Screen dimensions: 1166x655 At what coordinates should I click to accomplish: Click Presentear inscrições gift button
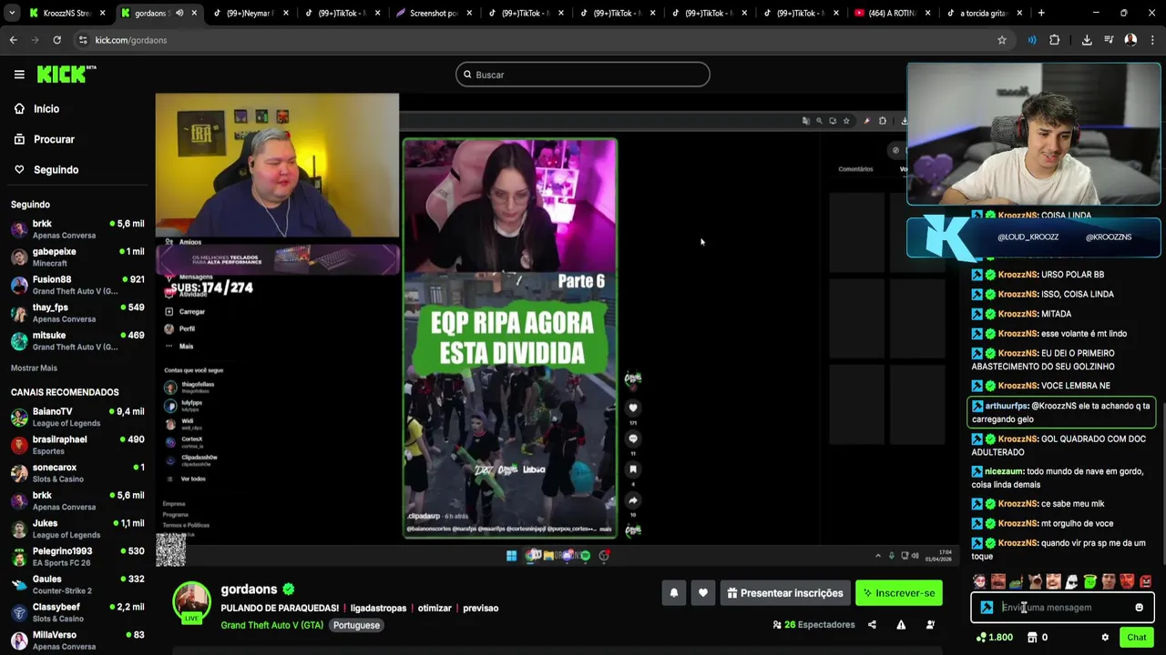click(785, 593)
